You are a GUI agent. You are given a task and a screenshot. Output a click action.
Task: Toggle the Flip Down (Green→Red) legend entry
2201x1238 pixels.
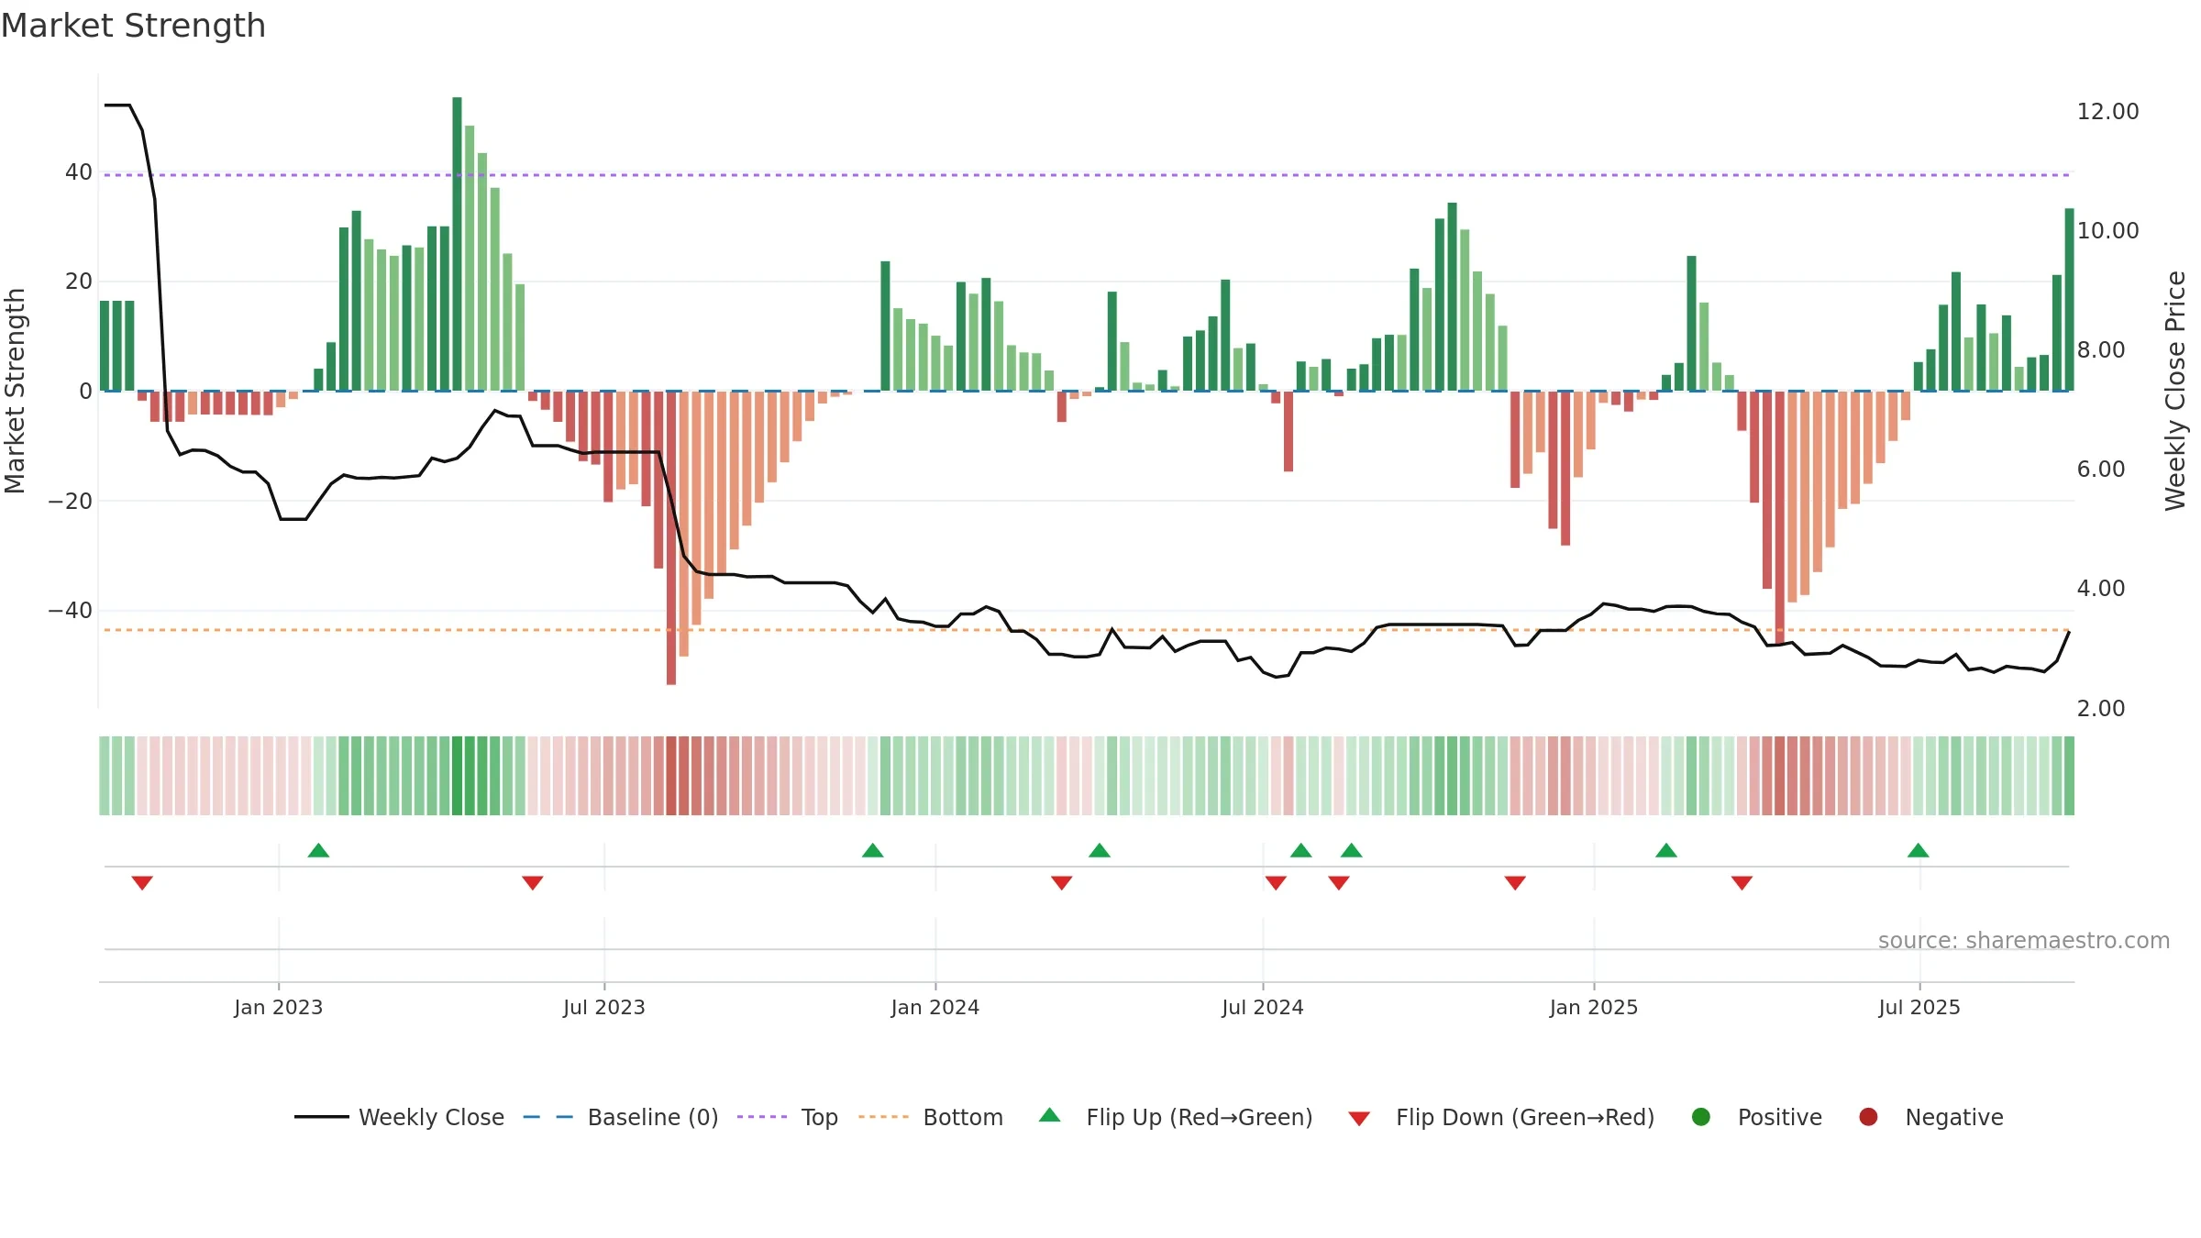pos(1501,1117)
